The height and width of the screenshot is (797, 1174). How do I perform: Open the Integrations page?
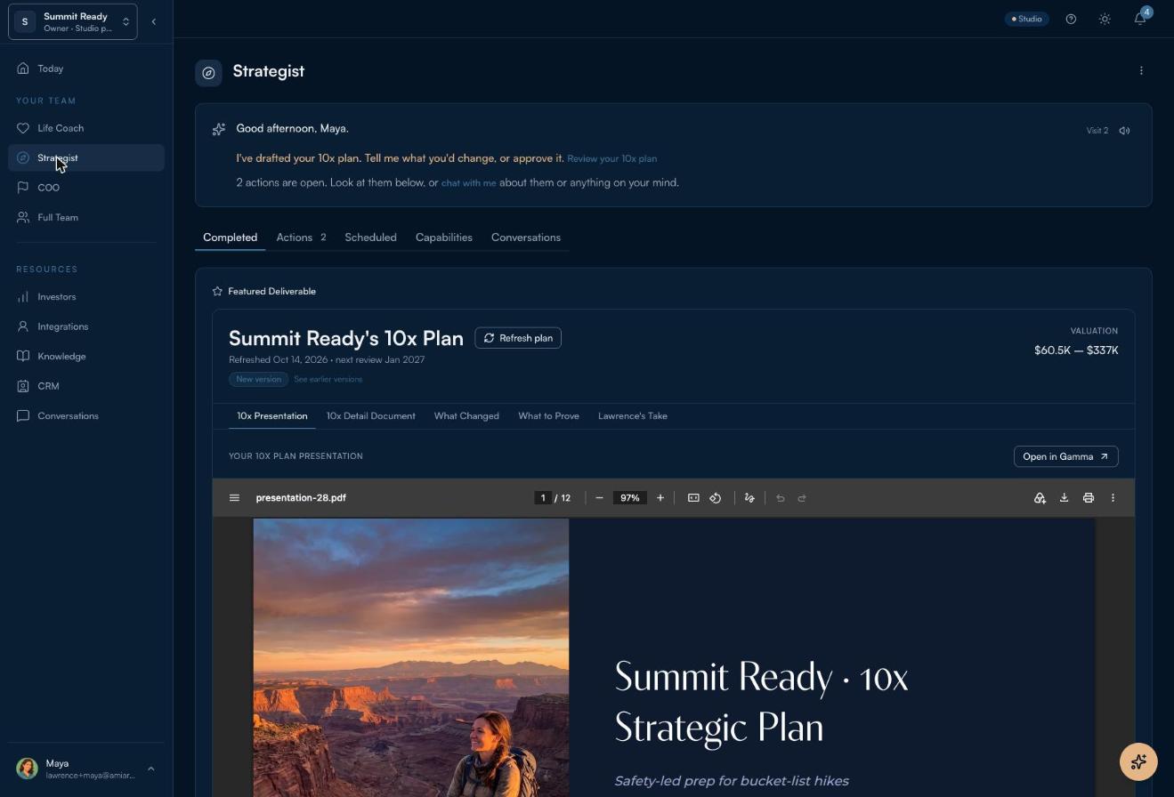86,326
